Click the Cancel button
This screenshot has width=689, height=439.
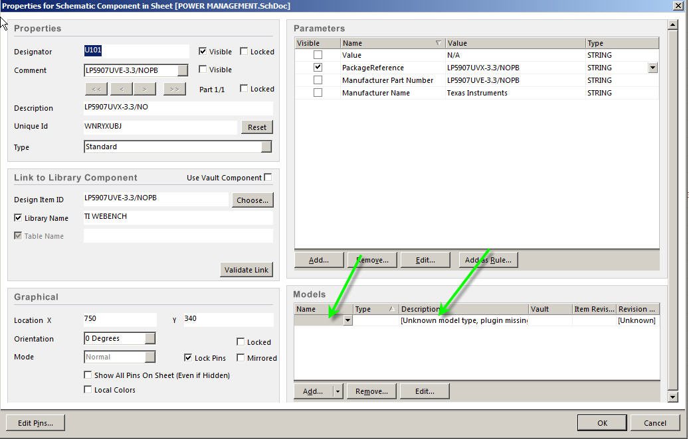coord(654,423)
